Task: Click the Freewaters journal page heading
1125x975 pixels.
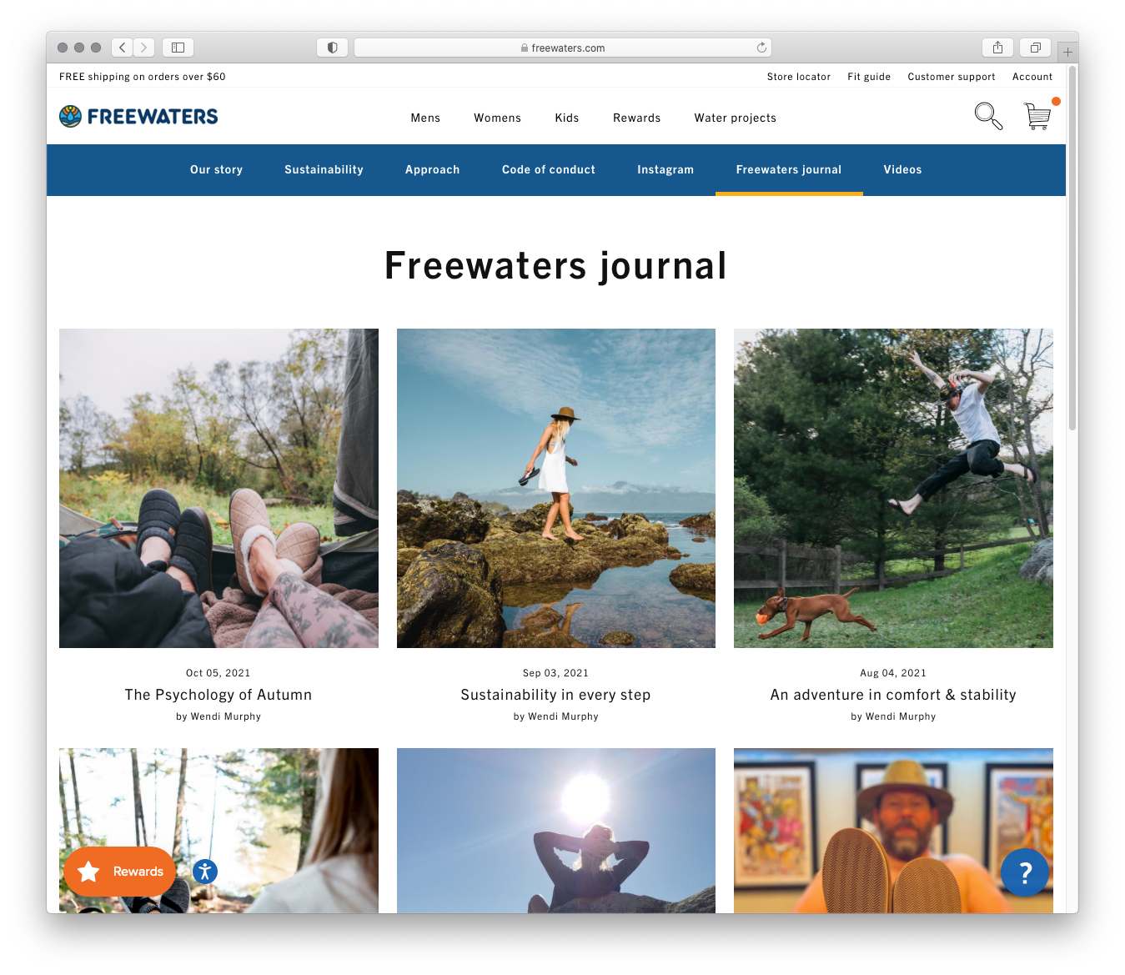Action: click(x=556, y=266)
